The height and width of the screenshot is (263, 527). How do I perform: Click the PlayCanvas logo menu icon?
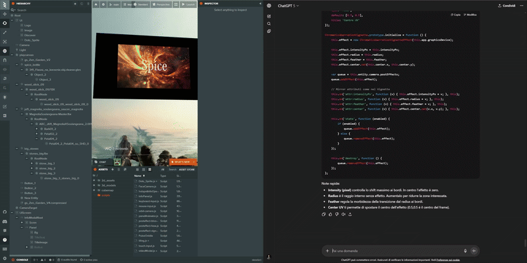(x=5, y=5)
